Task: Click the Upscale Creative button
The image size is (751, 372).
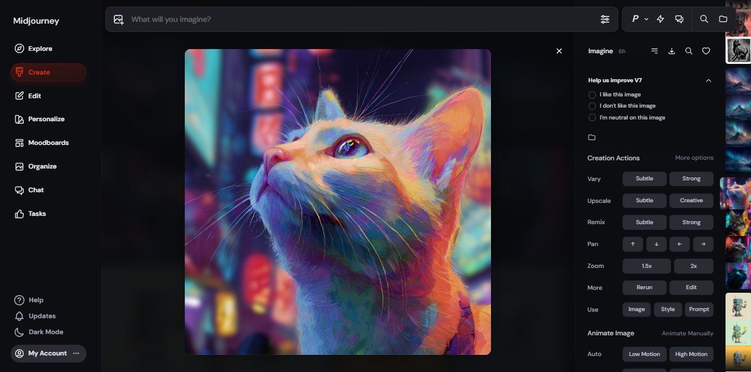Action: coord(691,200)
